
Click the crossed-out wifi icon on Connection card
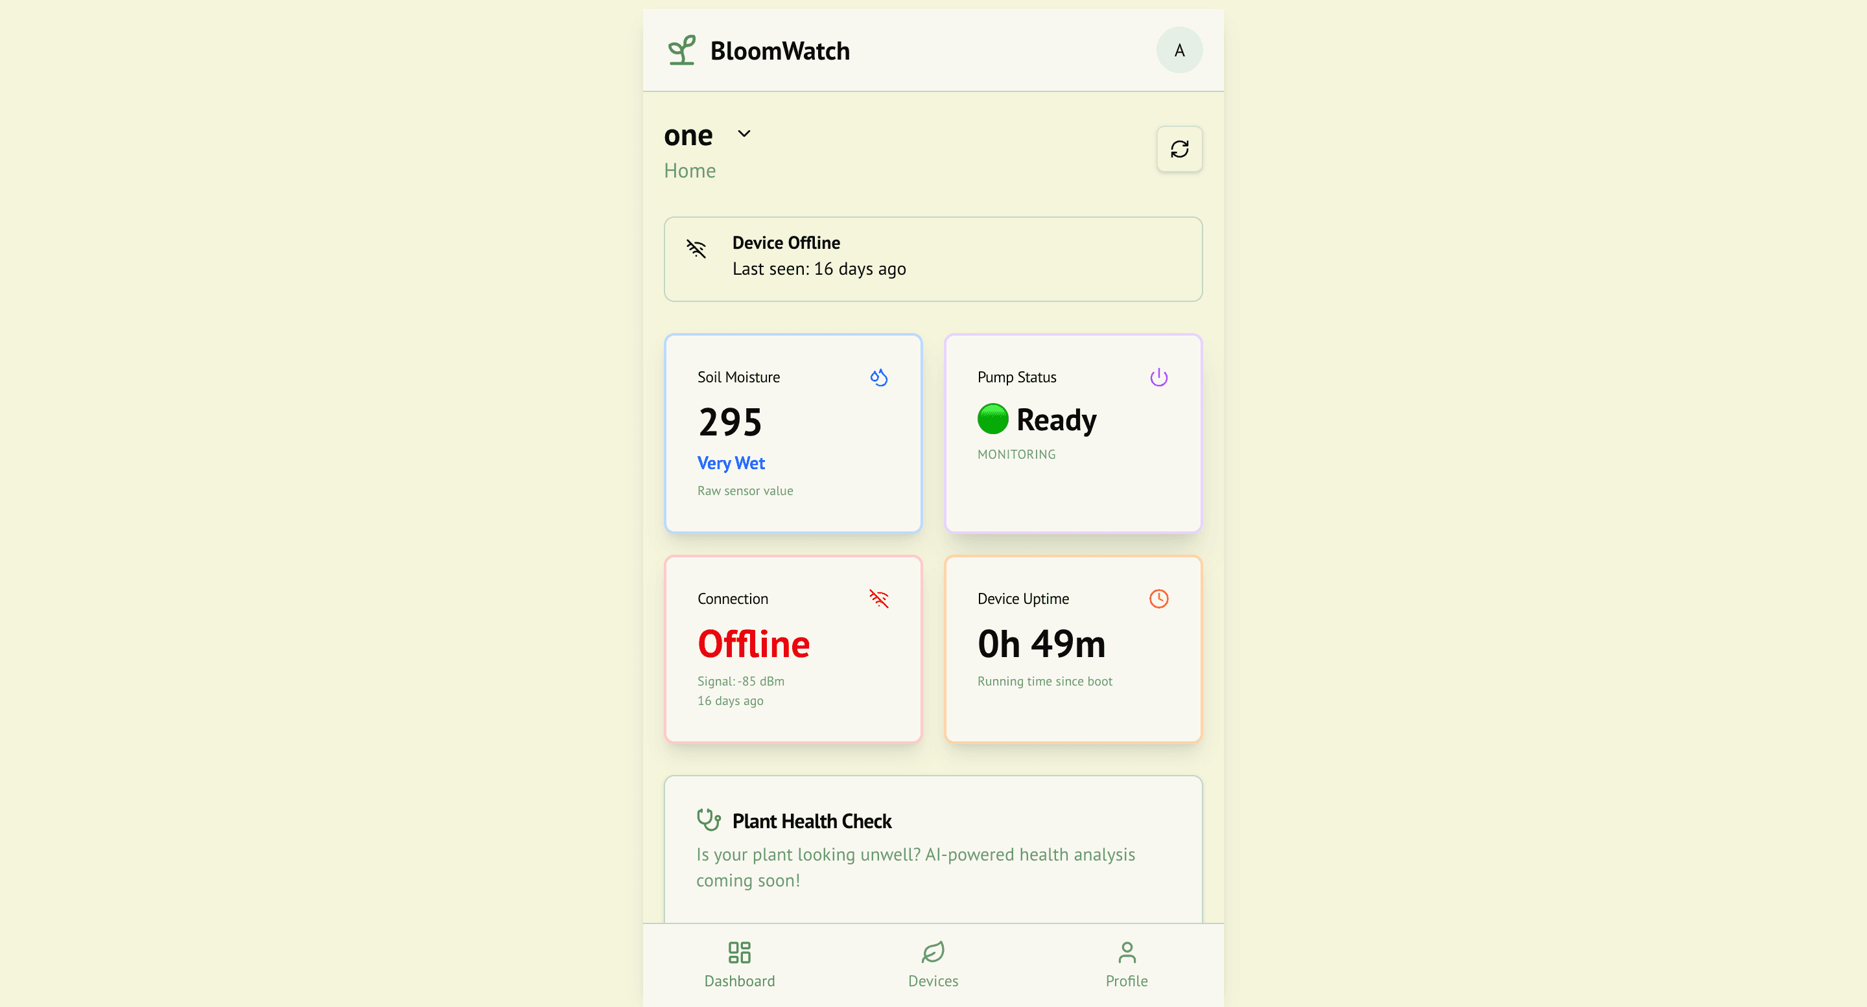tap(879, 598)
